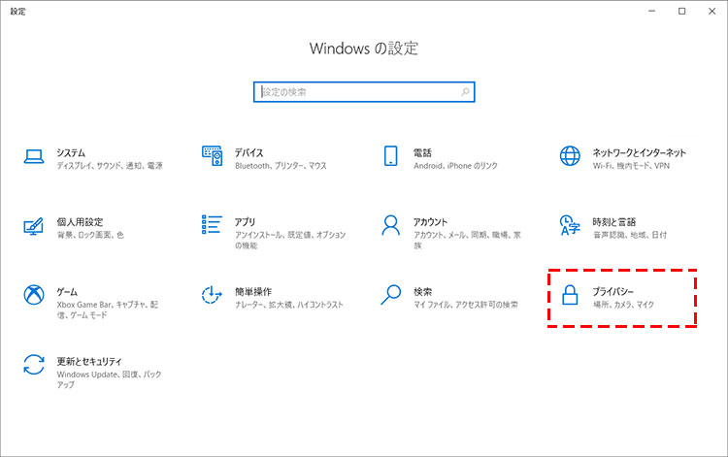The image size is (728, 457).
Task: Open the 更新とセキュリティ refresh arrows icon
Action: pyautogui.click(x=34, y=365)
